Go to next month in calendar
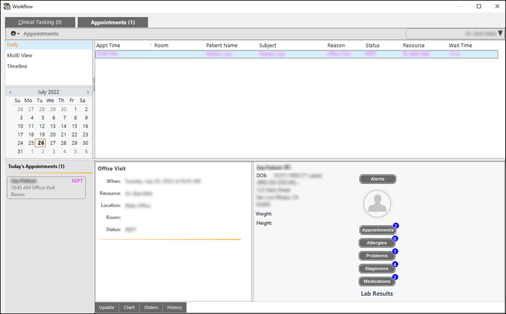The width and height of the screenshot is (506, 314). pyautogui.click(x=88, y=92)
